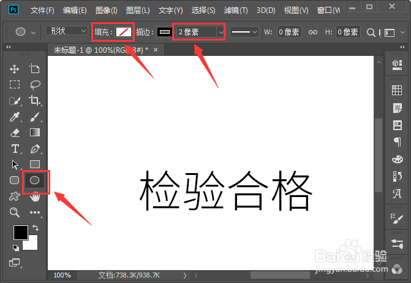Select the Eyedropper tool
This screenshot has height=283, width=411.
click(15, 117)
